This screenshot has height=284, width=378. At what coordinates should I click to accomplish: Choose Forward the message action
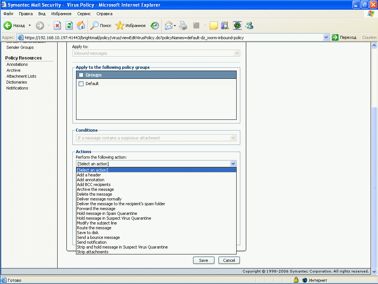(x=156, y=209)
